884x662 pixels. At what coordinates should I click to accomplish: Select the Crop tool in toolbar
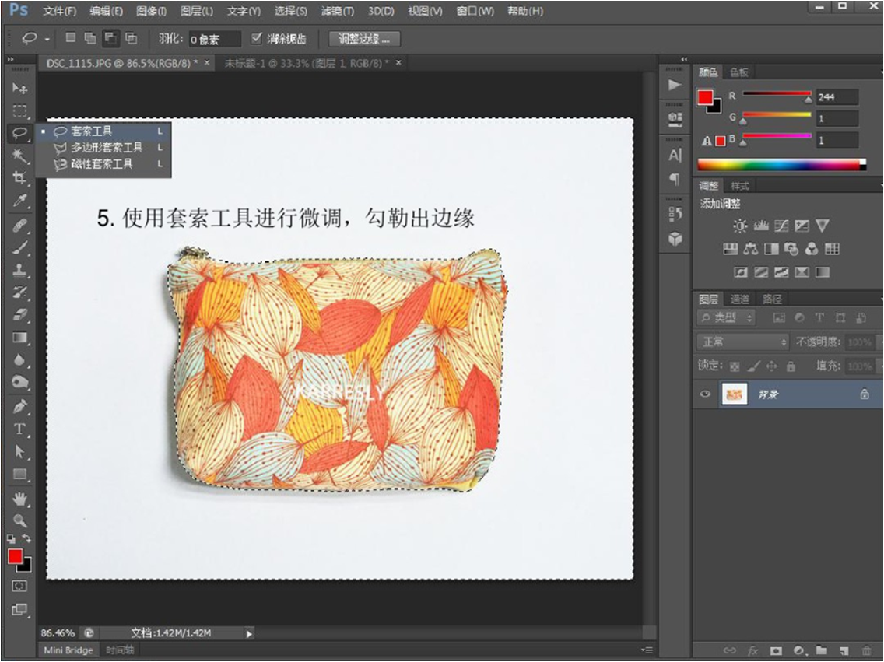19,178
